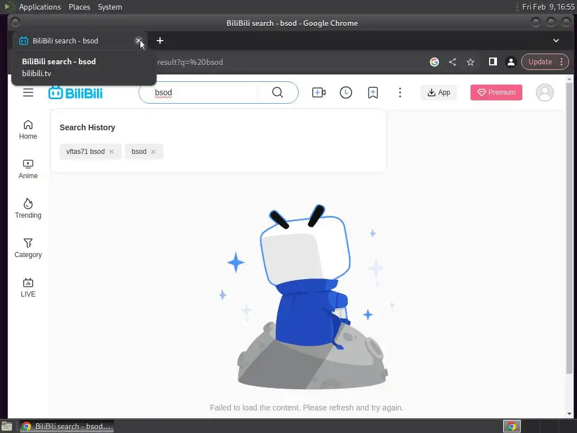Click the Google icon in address bar
Viewport: 577px width, 433px height.
click(434, 62)
